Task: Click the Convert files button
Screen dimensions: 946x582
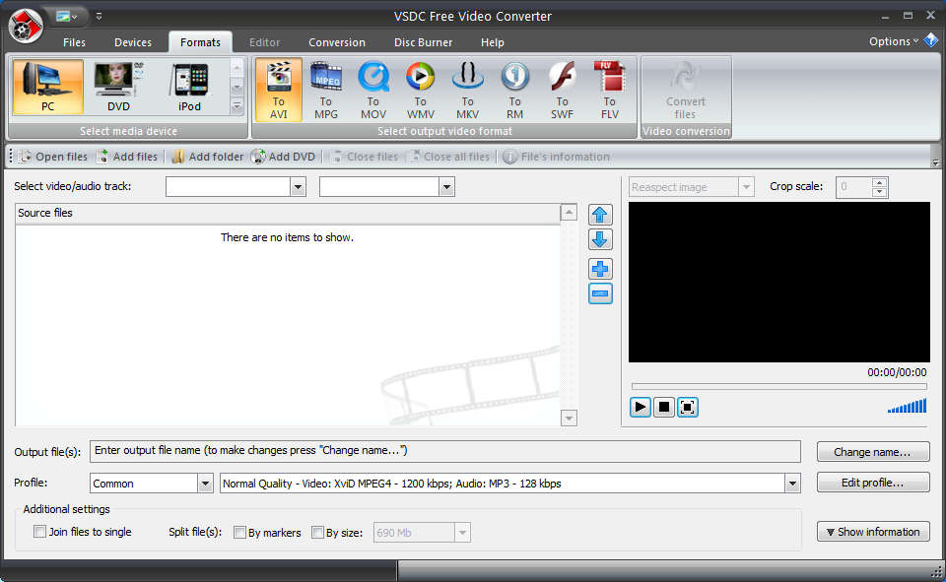Action: coord(686,90)
